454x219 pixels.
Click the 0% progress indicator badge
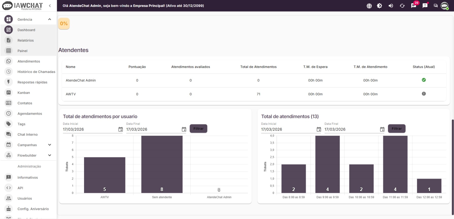click(64, 24)
